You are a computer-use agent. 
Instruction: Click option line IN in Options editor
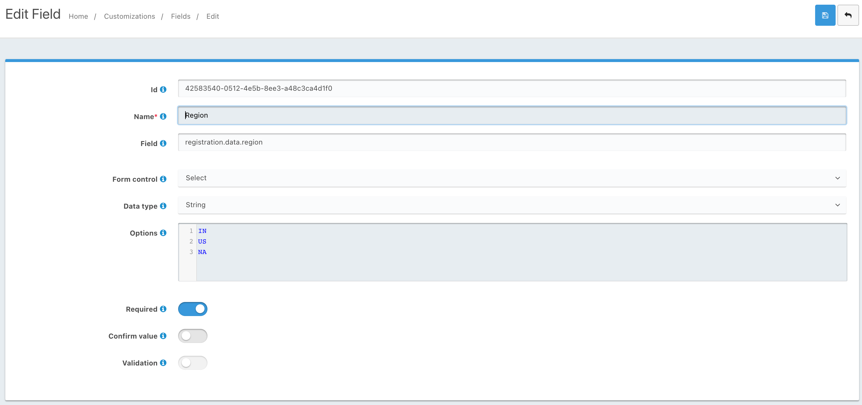point(202,231)
